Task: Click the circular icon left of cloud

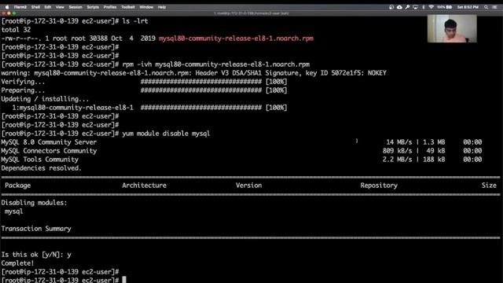Action: 391,7
